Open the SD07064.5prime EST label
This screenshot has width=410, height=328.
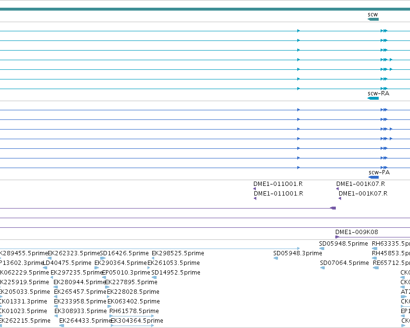(344, 262)
